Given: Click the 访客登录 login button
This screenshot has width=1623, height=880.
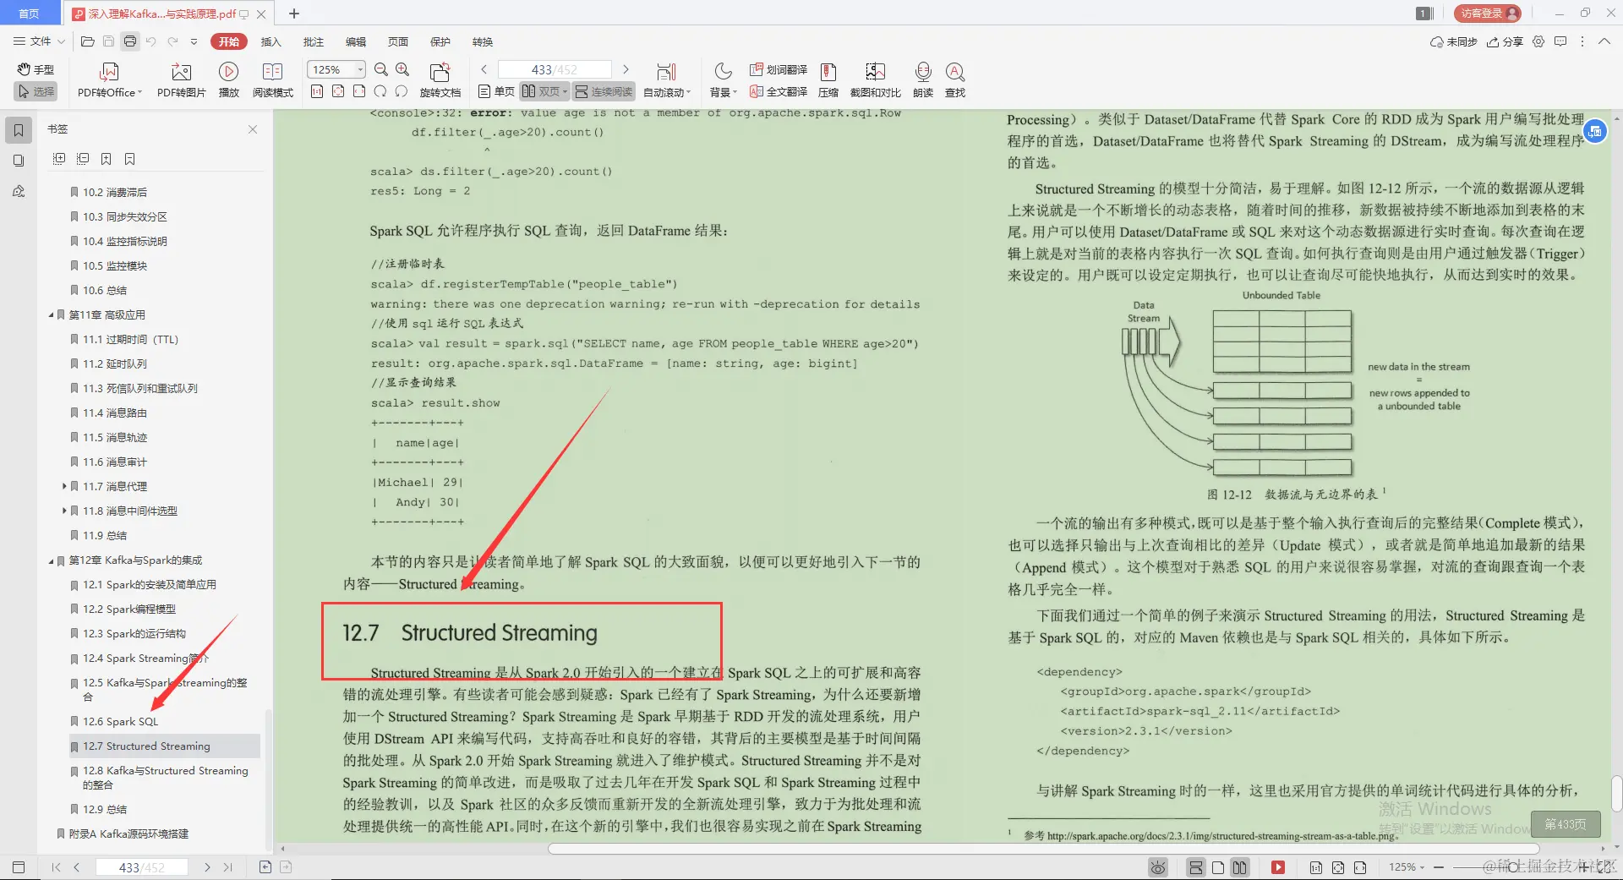Looking at the screenshot, I should coord(1485,13).
